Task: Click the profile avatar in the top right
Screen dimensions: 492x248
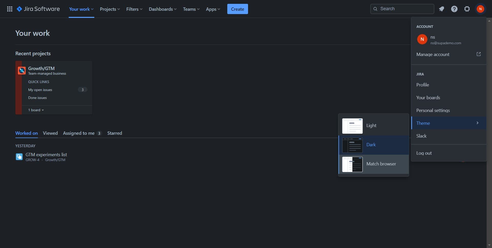Action: [480, 9]
